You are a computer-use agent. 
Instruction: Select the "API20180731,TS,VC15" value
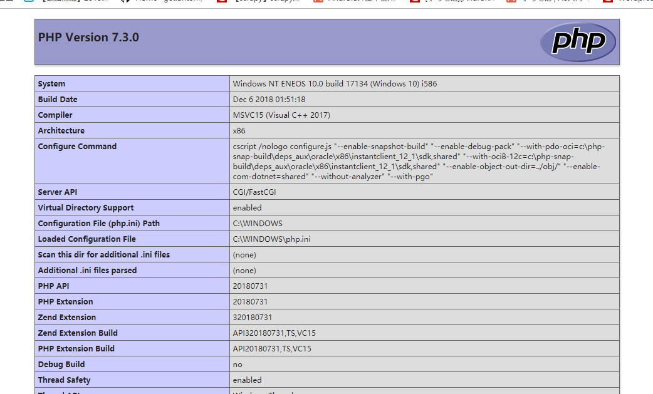(x=272, y=349)
